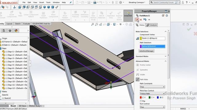Open the Options gear icon
197x110 pixels.
pyautogui.click(x=120, y=2)
